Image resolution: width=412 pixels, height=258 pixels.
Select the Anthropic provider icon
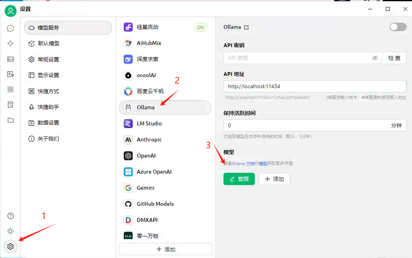click(128, 140)
